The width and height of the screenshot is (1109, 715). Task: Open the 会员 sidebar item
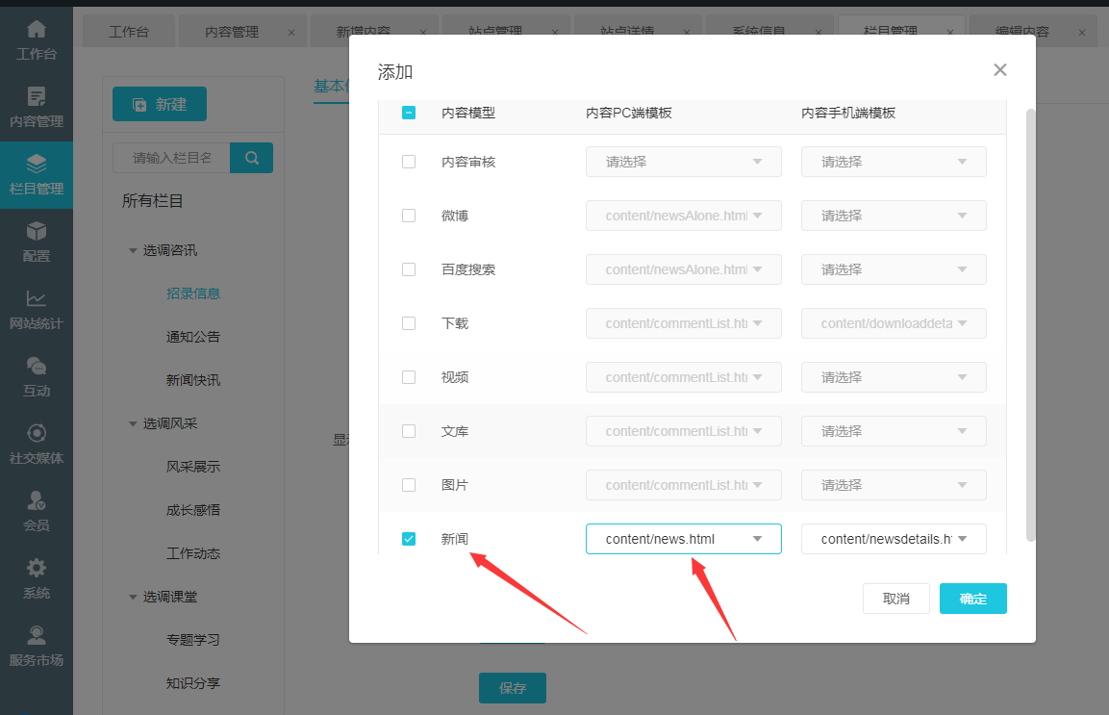pos(37,511)
